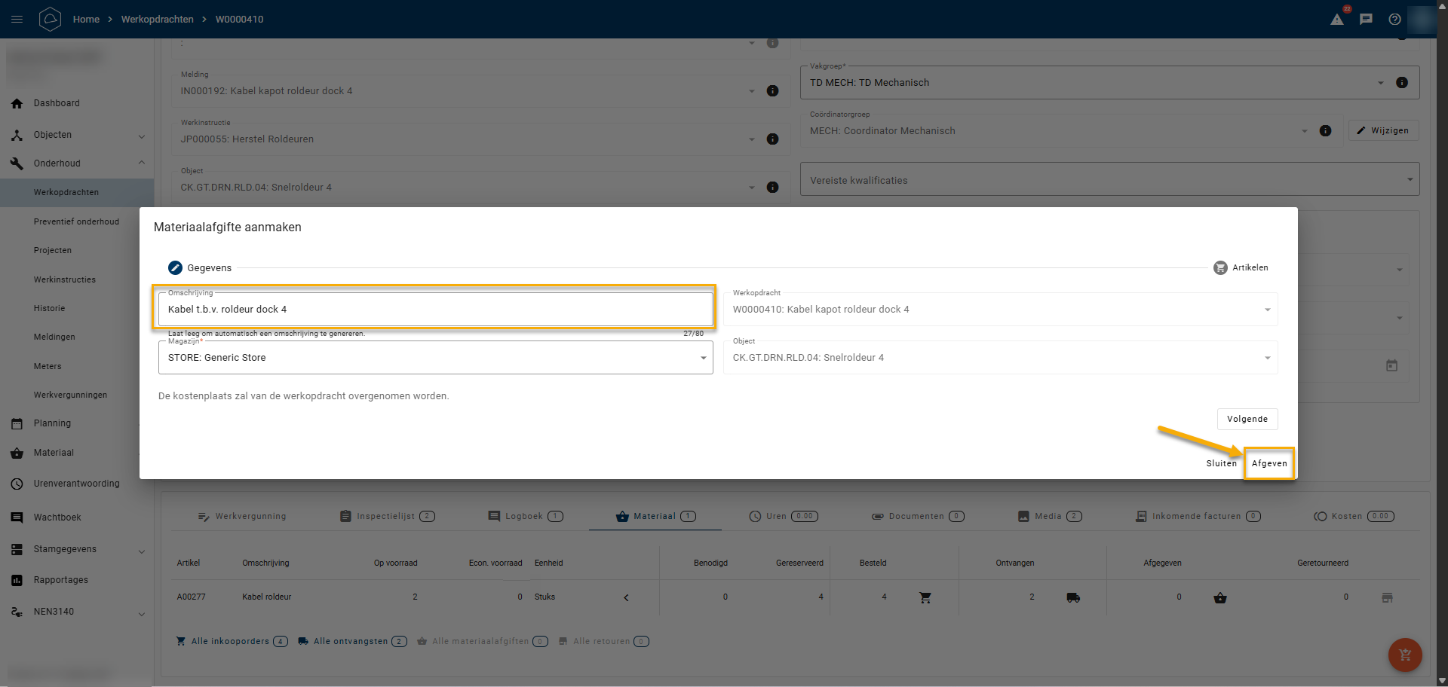Collapse the Onderhoud sidebar section
The image size is (1448, 687).
(141, 163)
